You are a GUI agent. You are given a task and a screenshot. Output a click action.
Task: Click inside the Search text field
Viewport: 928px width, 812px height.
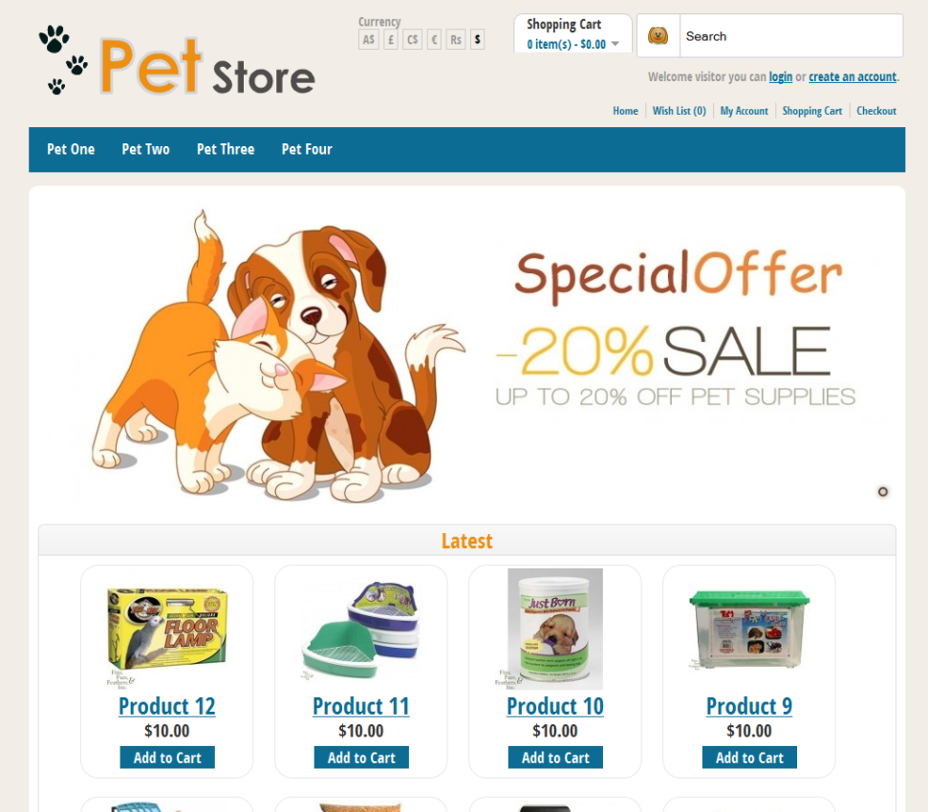point(791,36)
